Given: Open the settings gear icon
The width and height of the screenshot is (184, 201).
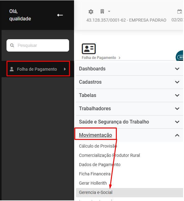Looking at the screenshot, I should coord(91,12).
